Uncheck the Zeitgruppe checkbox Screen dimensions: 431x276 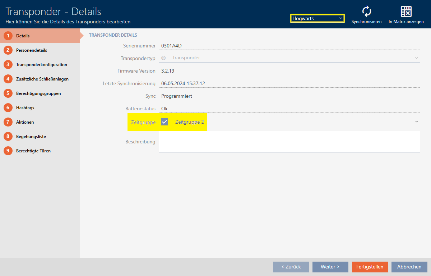tap(164, 122)
